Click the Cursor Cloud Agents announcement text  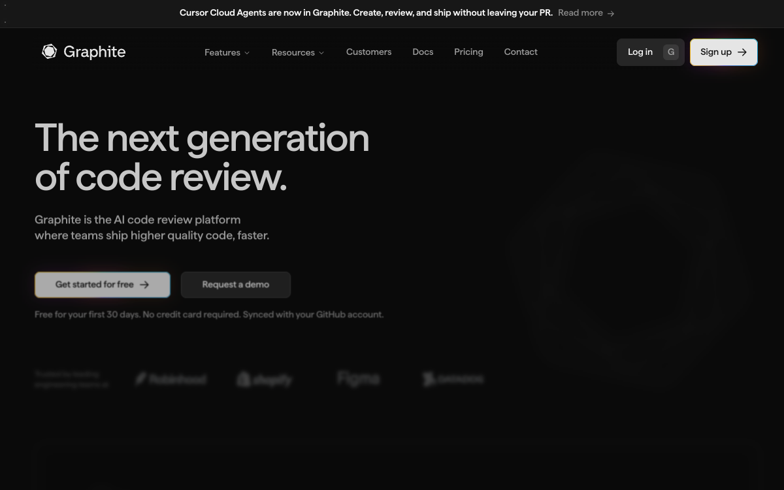(366, 12)
